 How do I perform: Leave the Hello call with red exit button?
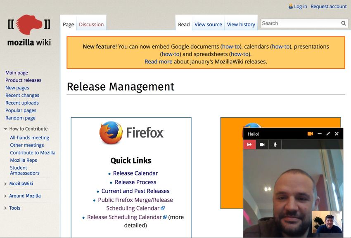click(249, 145)
